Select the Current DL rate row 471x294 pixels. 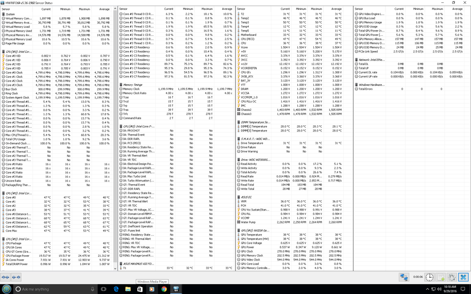click(412, 72)
